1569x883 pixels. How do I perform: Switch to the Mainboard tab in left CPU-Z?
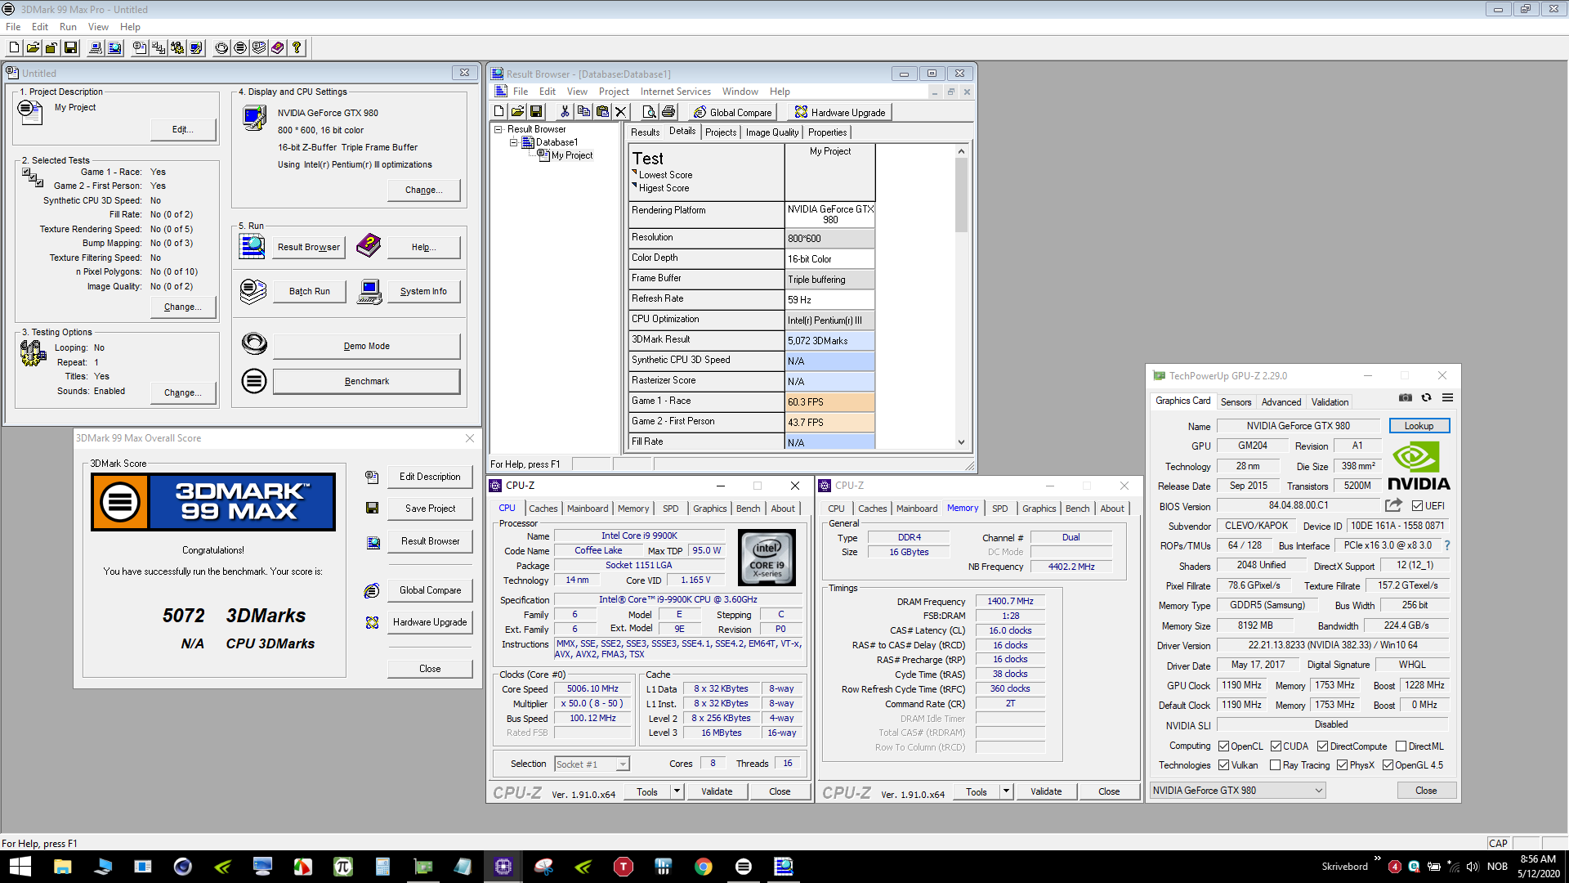(588, 509)
